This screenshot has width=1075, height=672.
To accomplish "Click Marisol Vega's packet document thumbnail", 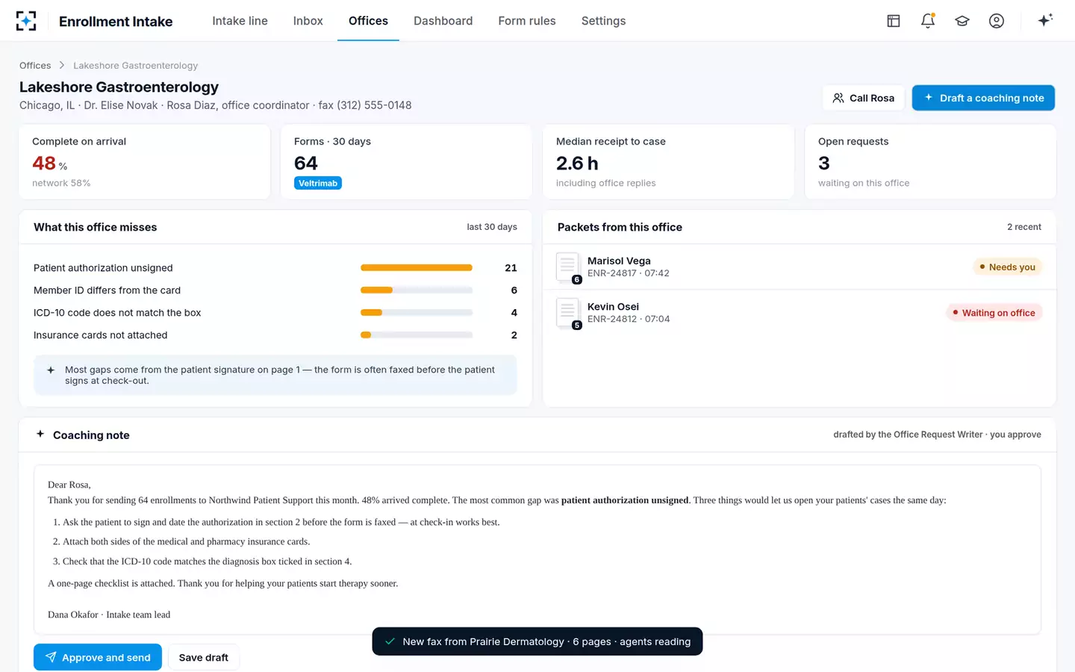I will coord(567,267).
